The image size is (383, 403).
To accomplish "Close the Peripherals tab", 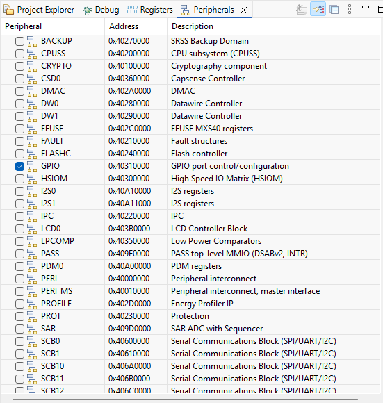I will pyautogui.click(x=244, y=10).
